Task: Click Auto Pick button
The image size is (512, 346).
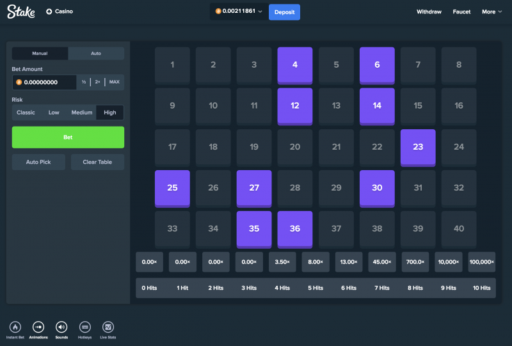Action: [38, 162]
